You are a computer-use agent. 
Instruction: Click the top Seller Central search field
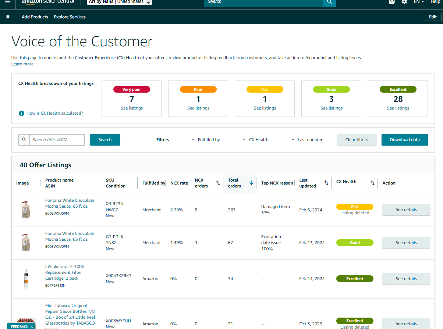pos(263,2)
